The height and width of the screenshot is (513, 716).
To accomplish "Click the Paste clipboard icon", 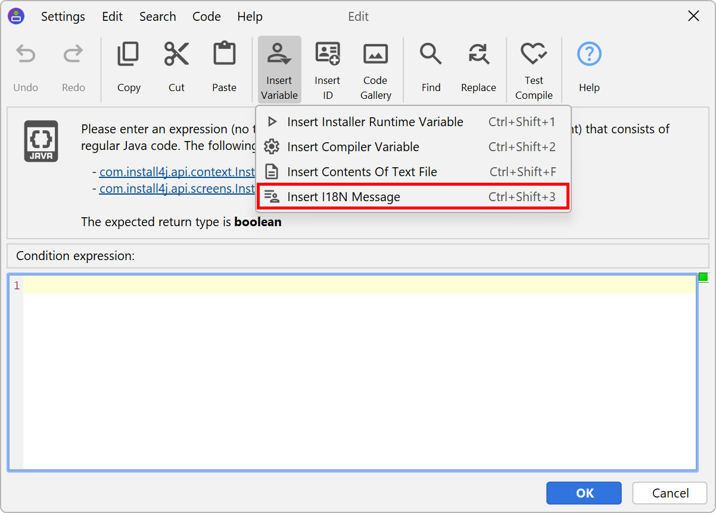I will (224, 55).
